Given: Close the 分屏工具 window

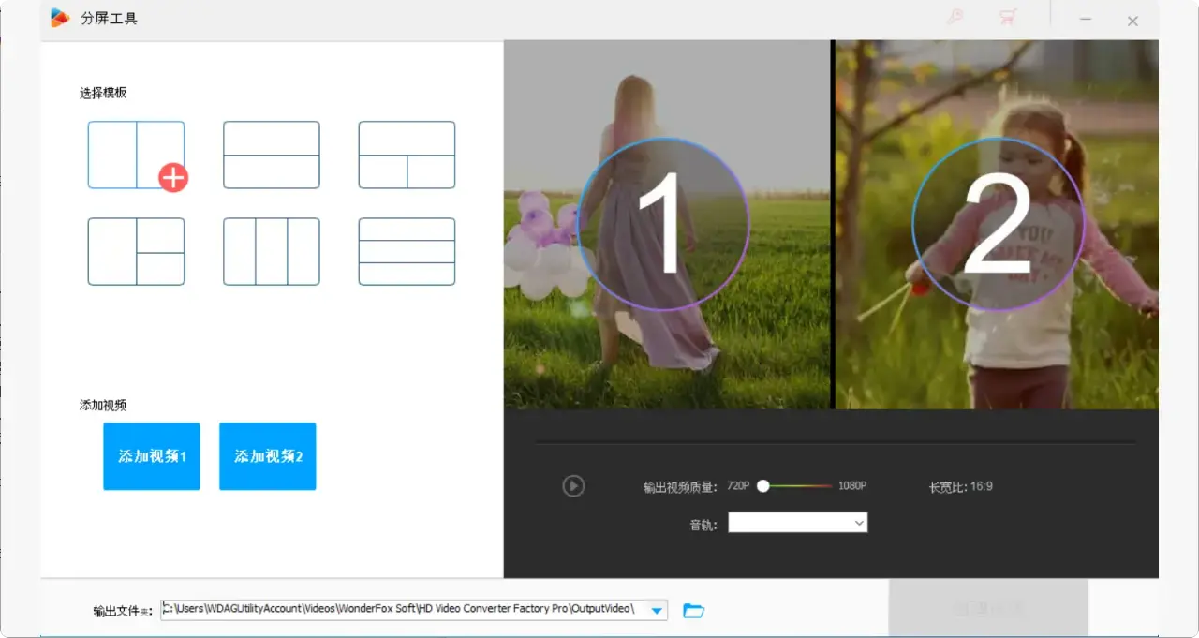Looking at the screenshot, I should 1132,21.
